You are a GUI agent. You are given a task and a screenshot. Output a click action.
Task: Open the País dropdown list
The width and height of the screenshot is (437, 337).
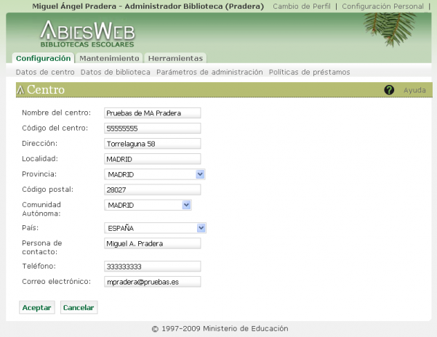coord(201,228)
